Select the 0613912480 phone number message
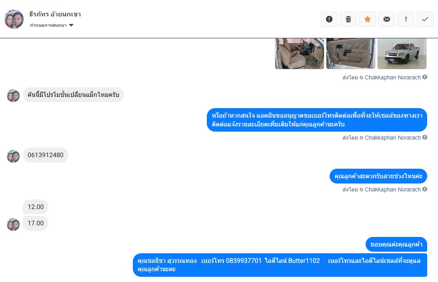Screen dimensions: 438x282 pos(46,155)
